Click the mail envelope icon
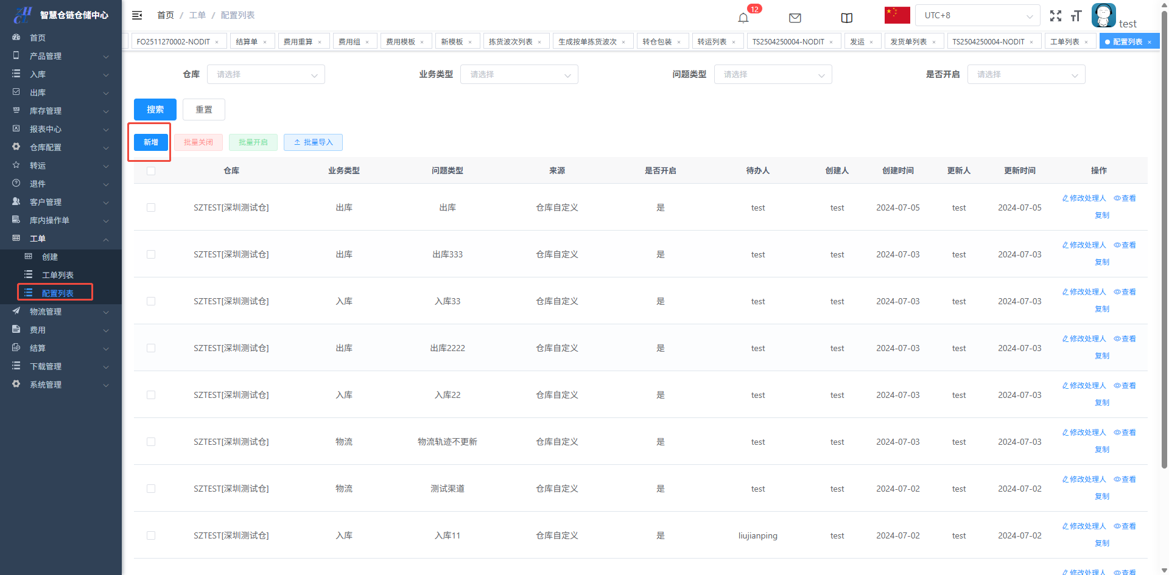1169x575 pixels. (x=795, y=18)
